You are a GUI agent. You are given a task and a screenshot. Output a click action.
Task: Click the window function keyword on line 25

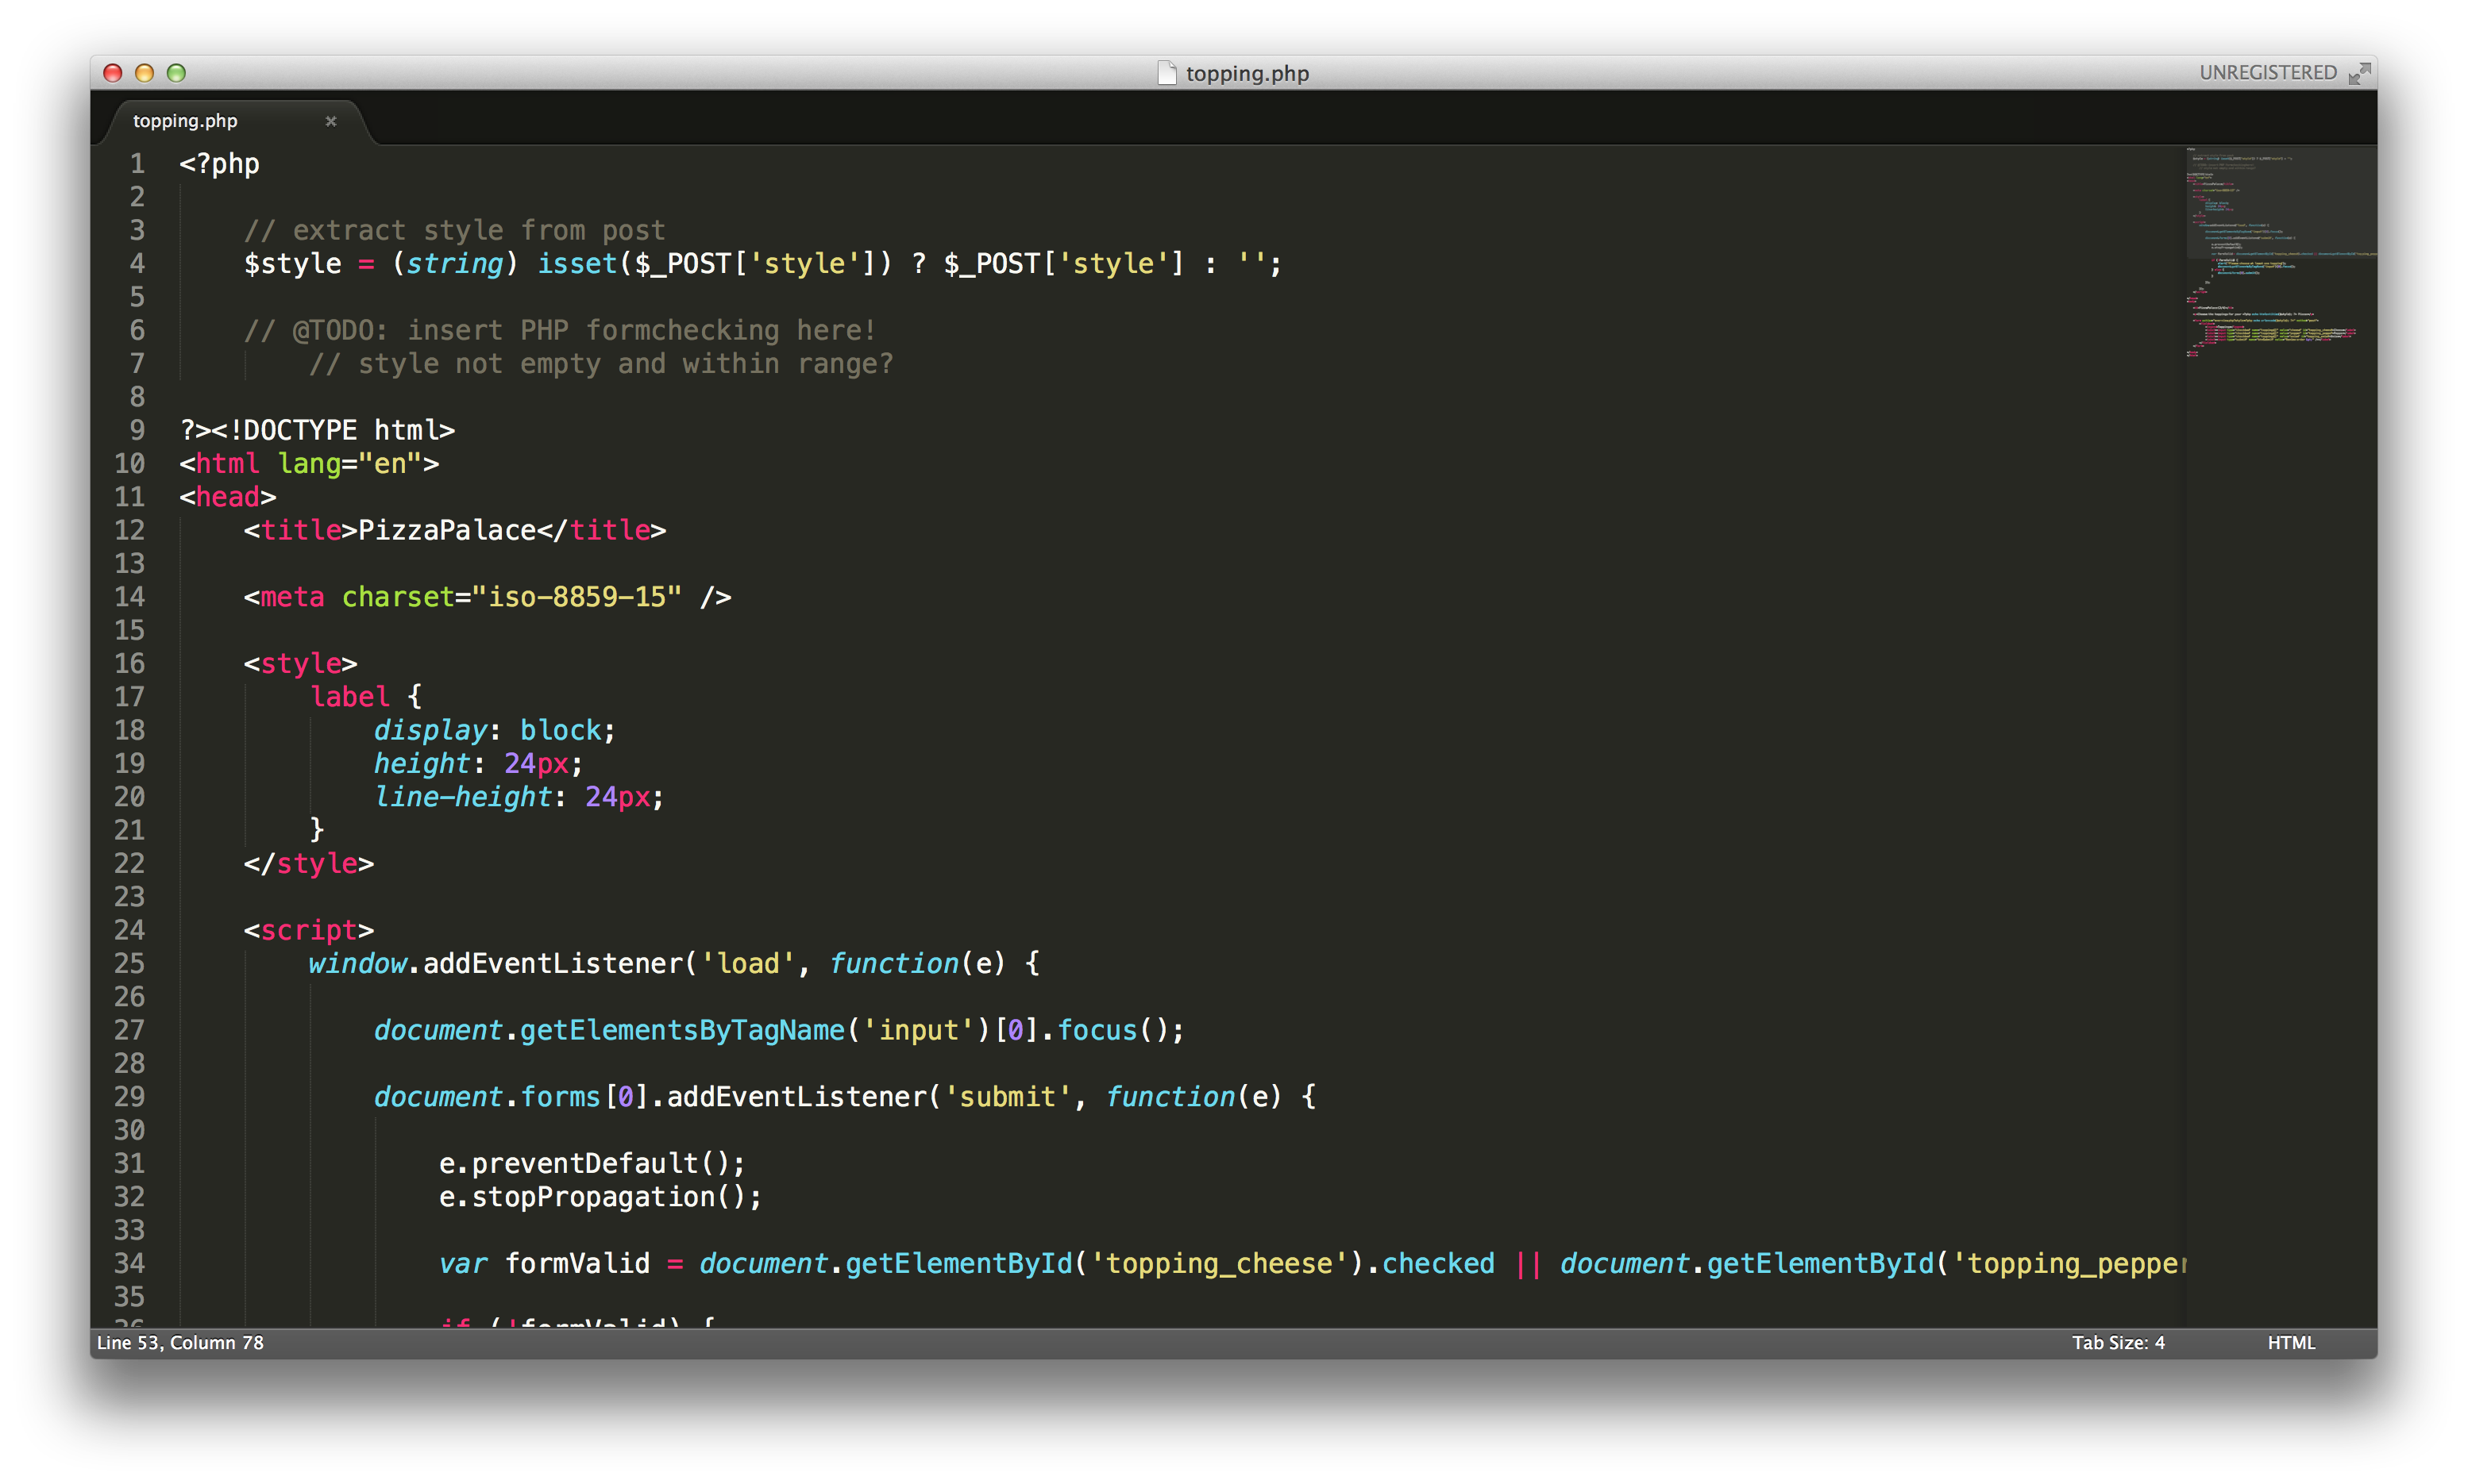click(893, 963)
